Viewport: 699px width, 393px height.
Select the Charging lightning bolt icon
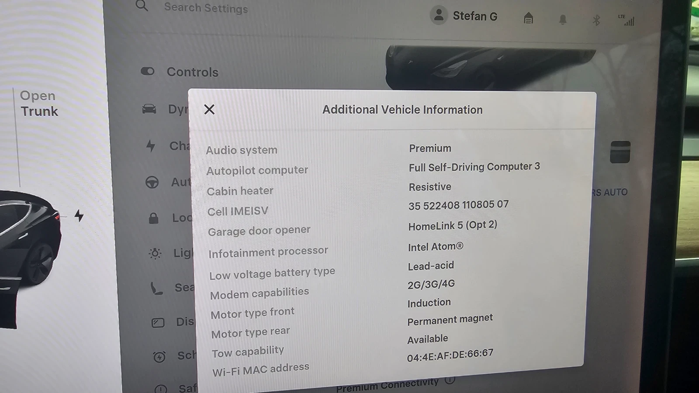(150, 146)
